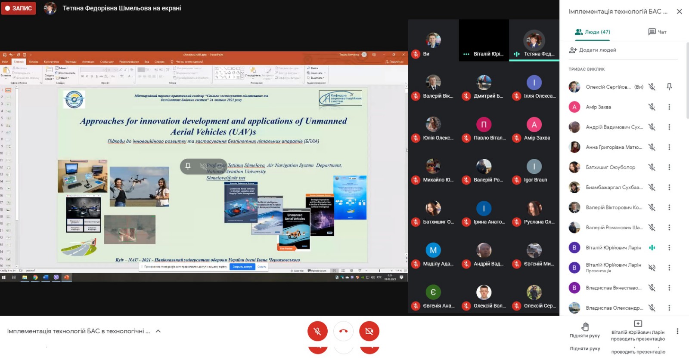Screen dimensions: 689x360
Task: Mute Анна Григорівна via microphone icon
Action: pos(652,147)
